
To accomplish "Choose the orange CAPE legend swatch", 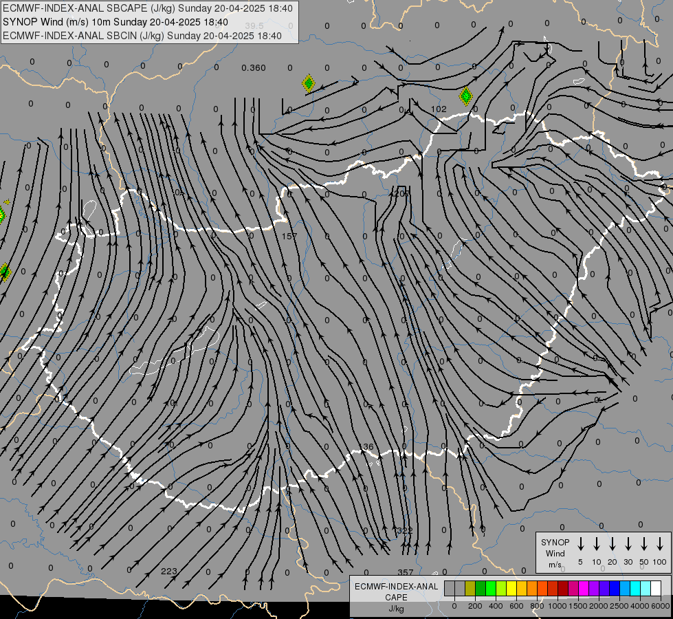I will click(532, 588).
